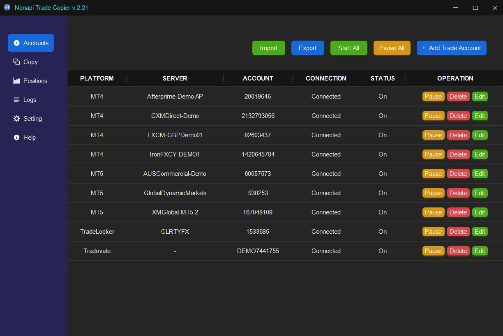The image size is (503, 336).
Task: Click the TradeLocker platform cell
Action: 97,232
